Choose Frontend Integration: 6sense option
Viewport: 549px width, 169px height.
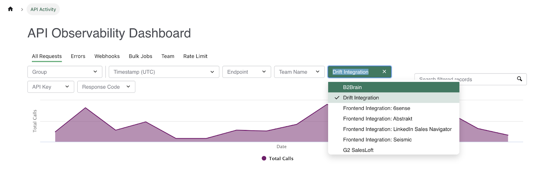tap(376, 108)
